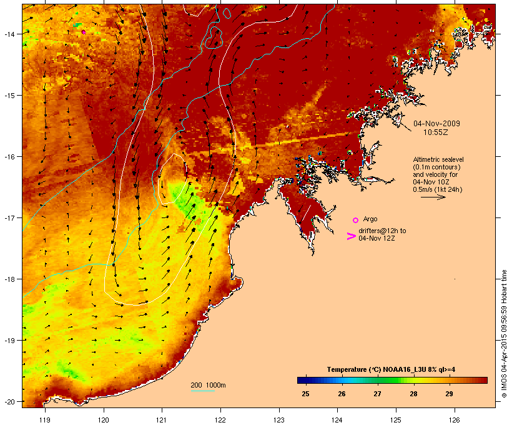Click the longitude axis label 122
The image size is (512, 425).
click(220, 420)
